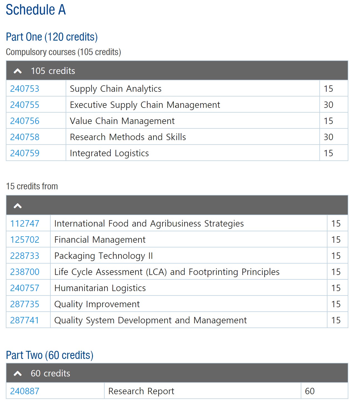Open course code 238700 link

point(25,272)
